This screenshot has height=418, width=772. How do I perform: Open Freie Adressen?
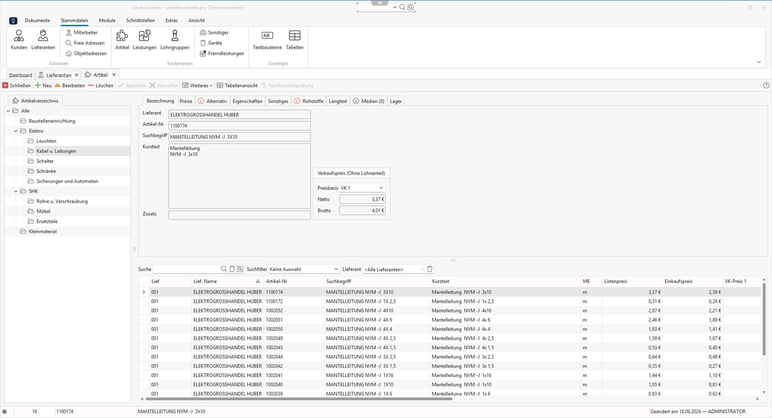click(x=85, y=43)
